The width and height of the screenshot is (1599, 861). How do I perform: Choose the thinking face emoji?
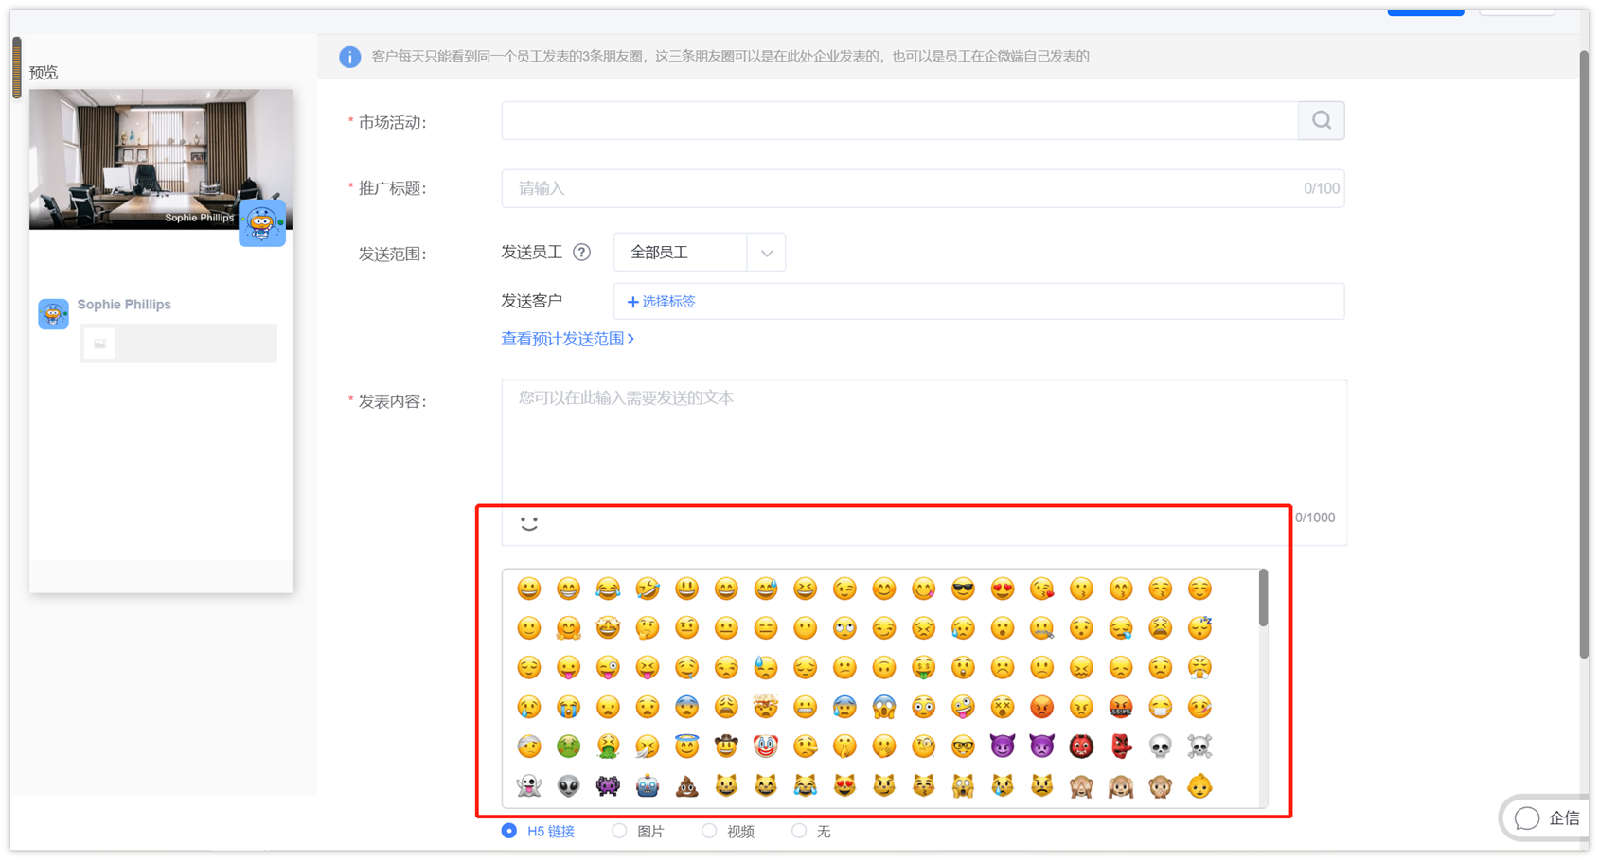coord(648,628)
